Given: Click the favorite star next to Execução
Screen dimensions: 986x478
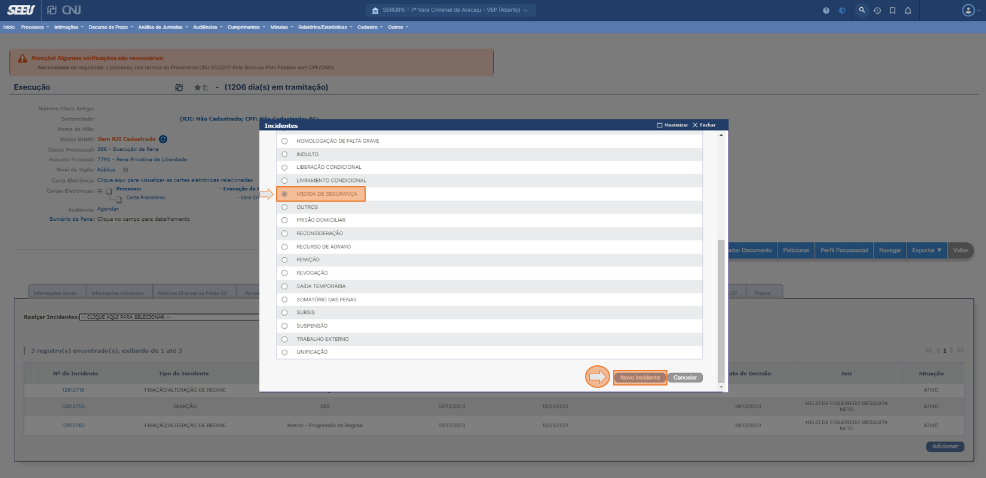Looking at the screenshot, I should (197, 88).
